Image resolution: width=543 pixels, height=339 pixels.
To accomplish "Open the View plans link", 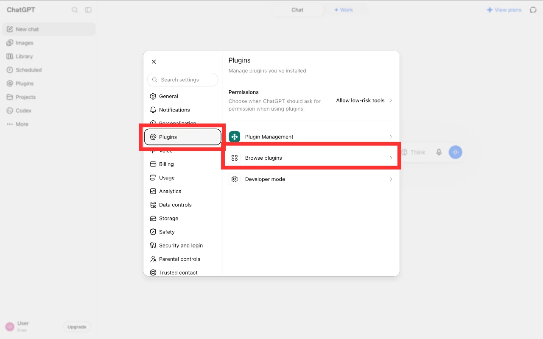I will (504, 10).
